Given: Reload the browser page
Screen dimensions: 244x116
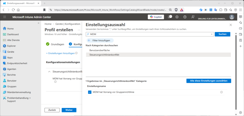Looking at the screenshot, I should [x=13, y=10].
